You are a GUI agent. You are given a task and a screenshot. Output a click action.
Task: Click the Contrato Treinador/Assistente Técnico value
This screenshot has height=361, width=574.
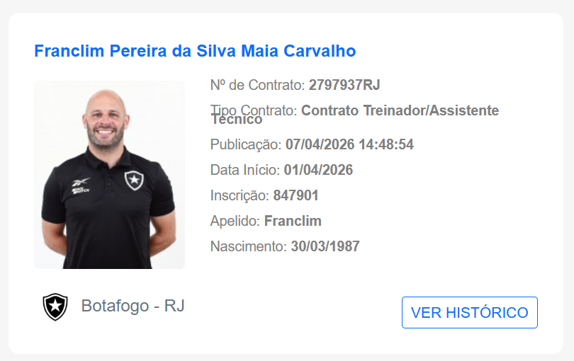400,111
